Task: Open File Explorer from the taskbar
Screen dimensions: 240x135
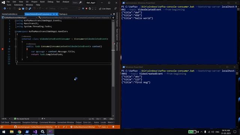Action: [x=12, y=132]
